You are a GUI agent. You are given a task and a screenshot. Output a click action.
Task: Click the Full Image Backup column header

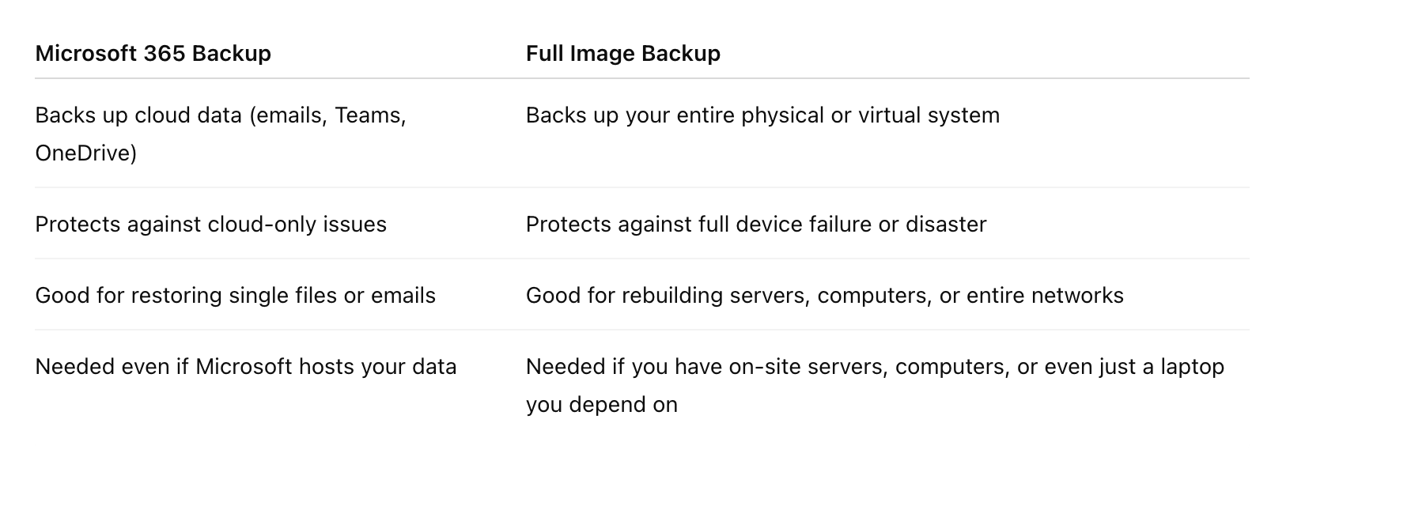tap(623, 54)
